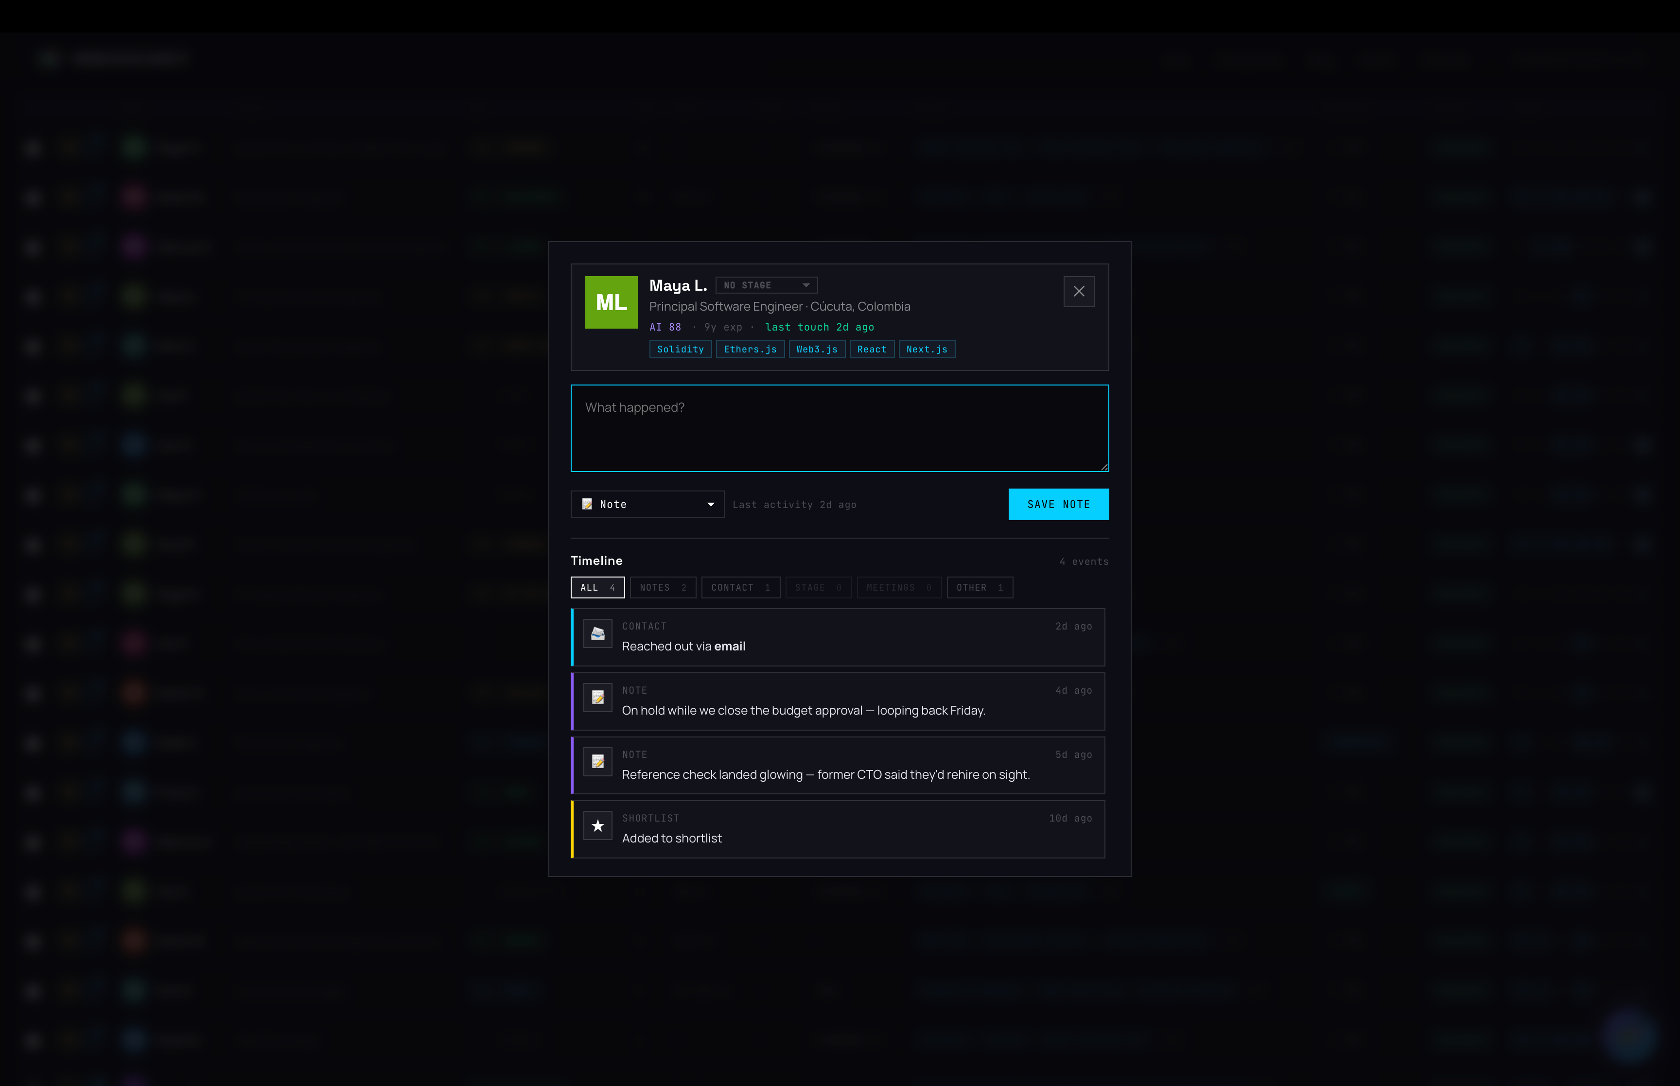Viewport: 1680px width, 1086px height.
Task: Select the STAGE timeline filter tab
Action: click(x=819, y=587)
